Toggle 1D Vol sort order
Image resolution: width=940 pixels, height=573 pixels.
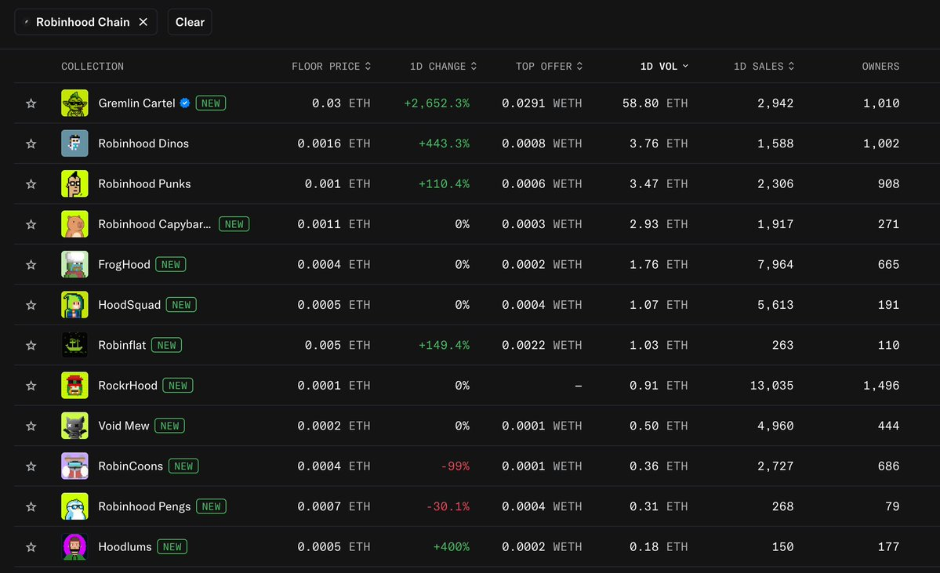click(x=664, y=67)
